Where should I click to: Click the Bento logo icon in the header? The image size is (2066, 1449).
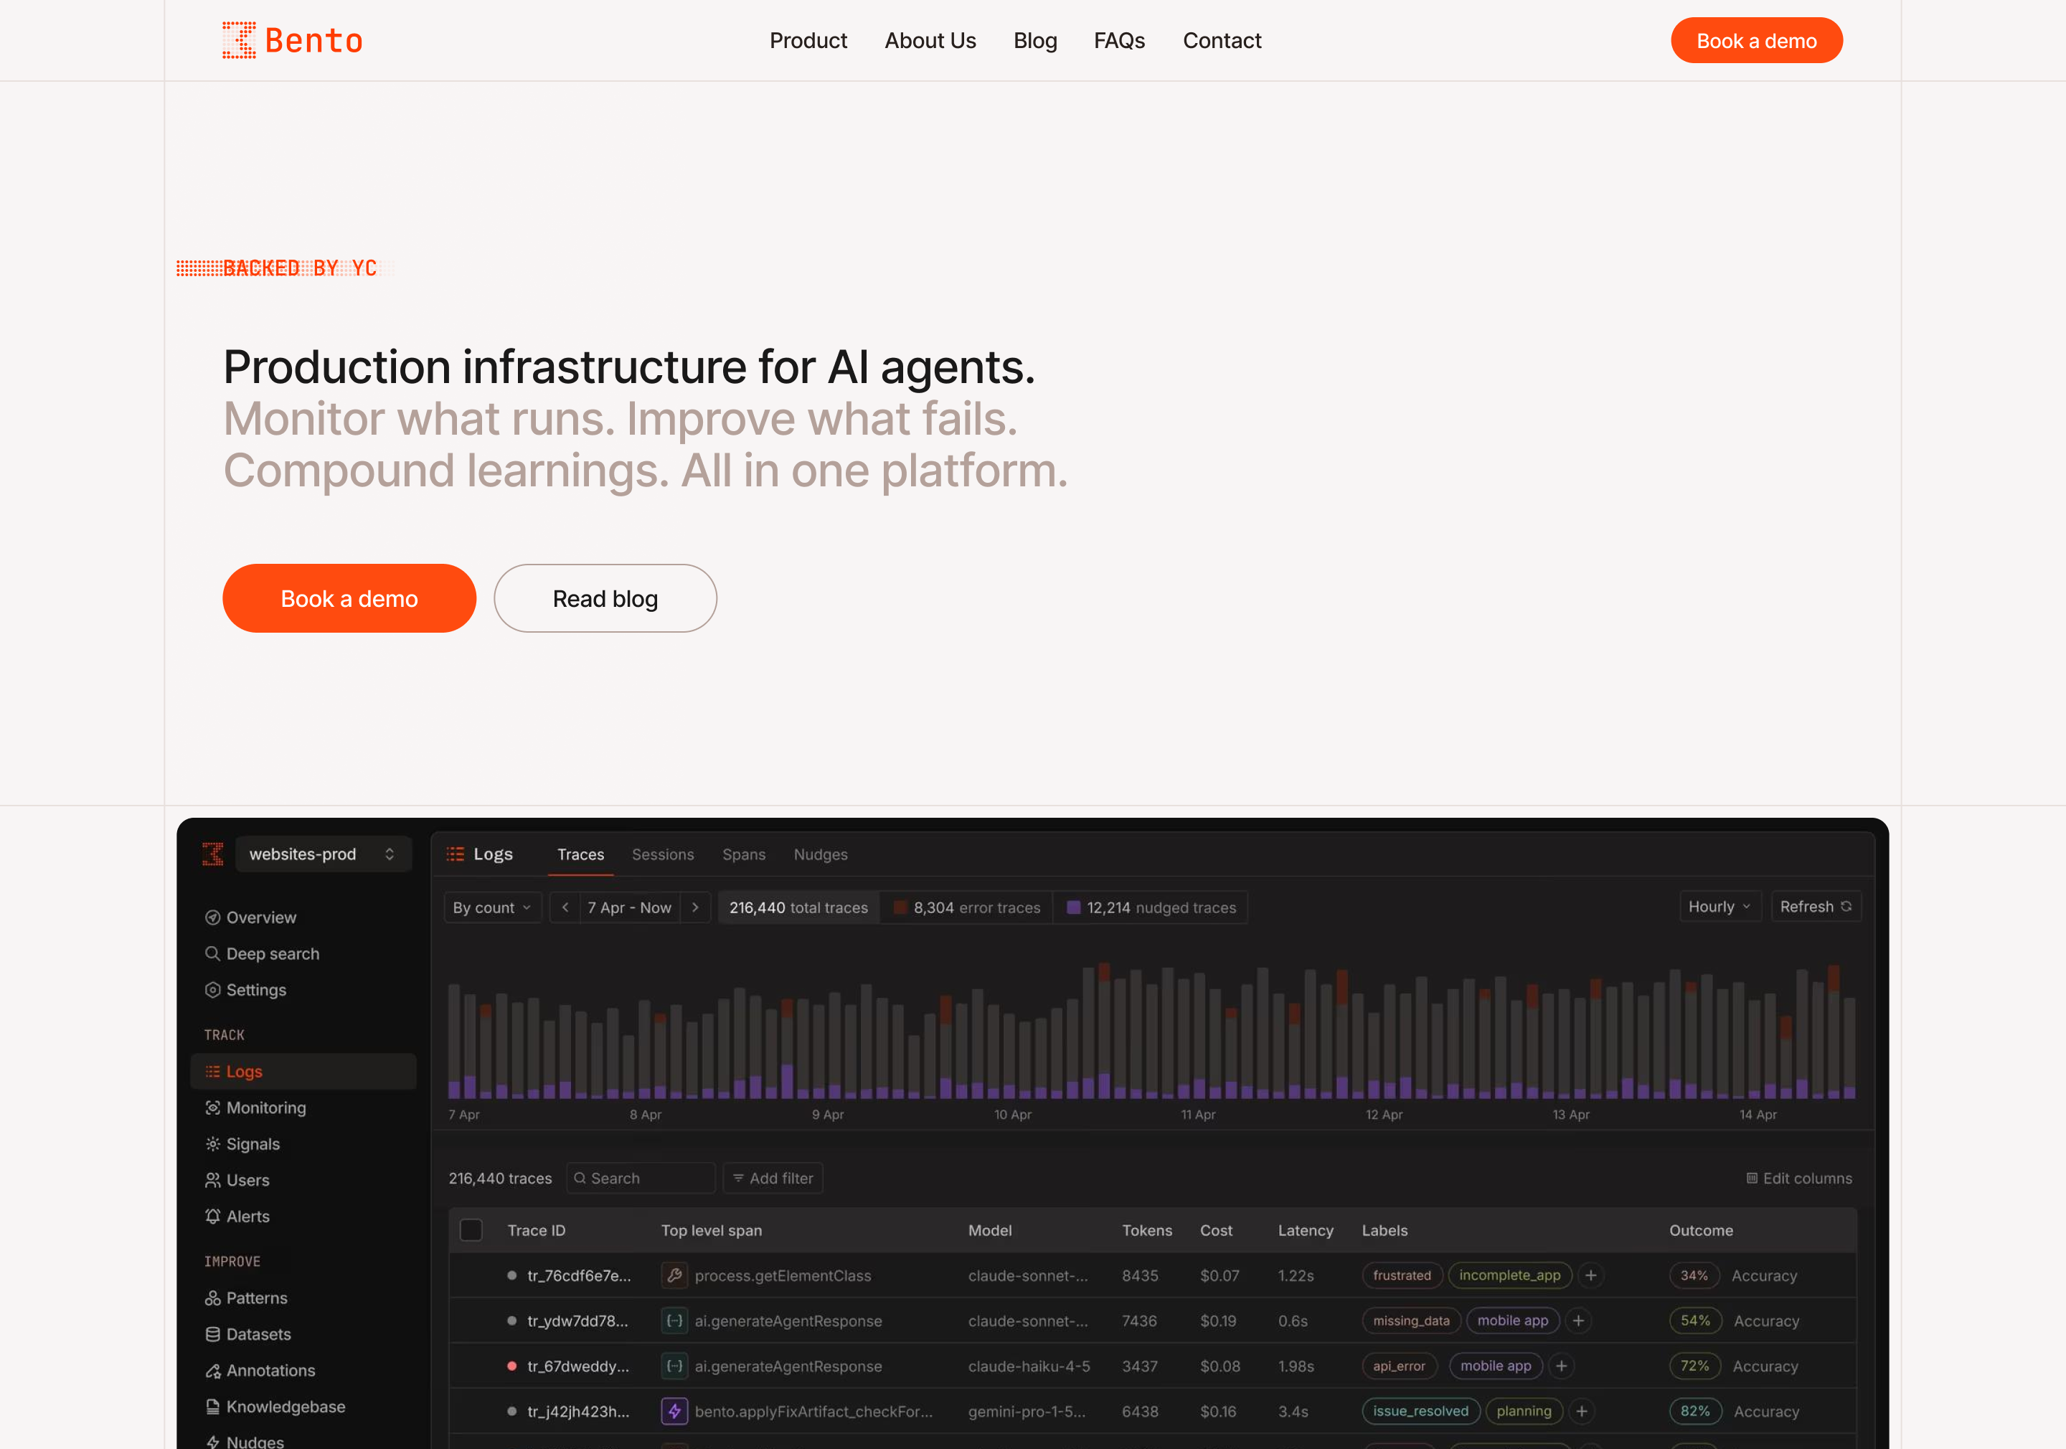(x=240, y=40)
